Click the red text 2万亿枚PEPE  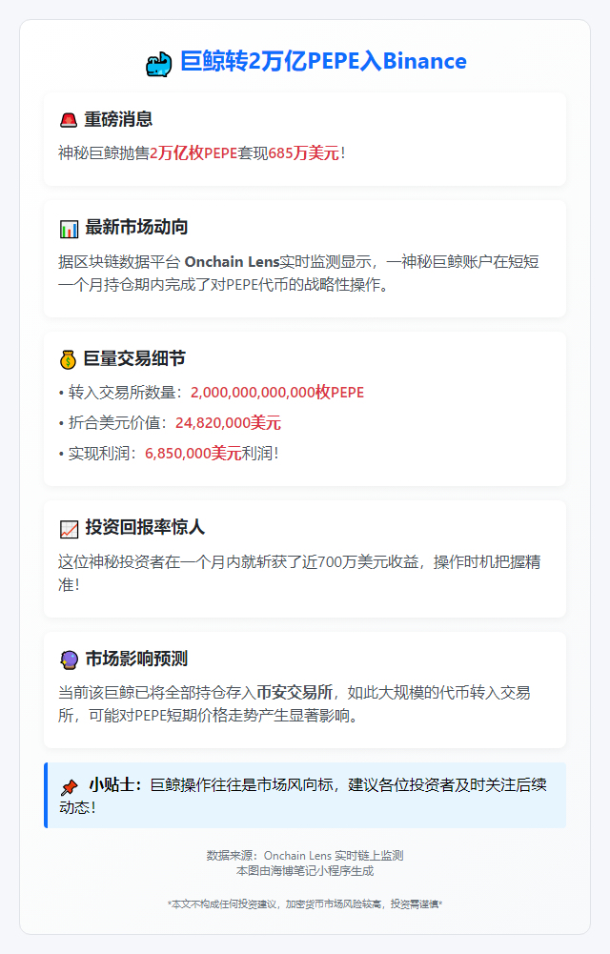[x=193, y=152]
